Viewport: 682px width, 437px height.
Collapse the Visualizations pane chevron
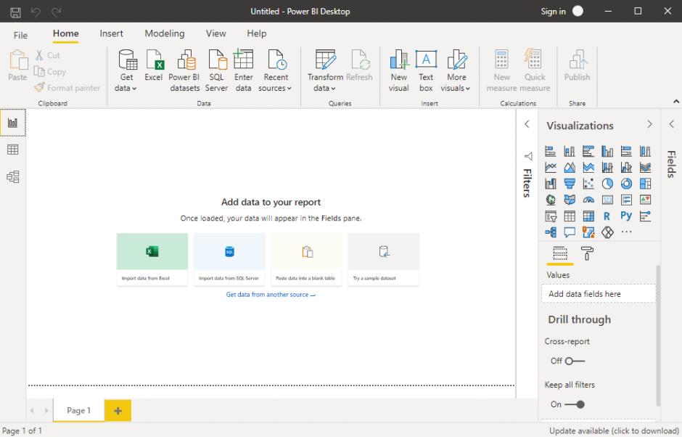point(649,124)
